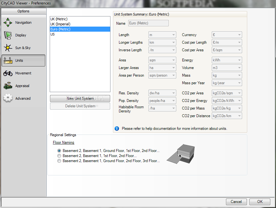
Task: Click the Options panel header
Action: 23,11
